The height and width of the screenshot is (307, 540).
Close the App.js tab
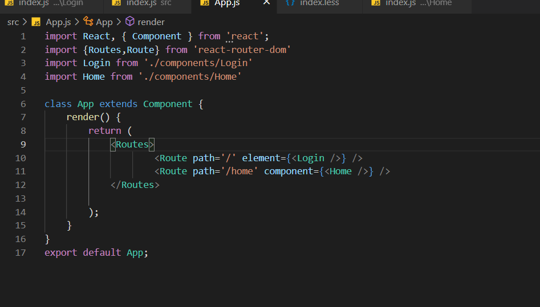click(x=266, y=3)
